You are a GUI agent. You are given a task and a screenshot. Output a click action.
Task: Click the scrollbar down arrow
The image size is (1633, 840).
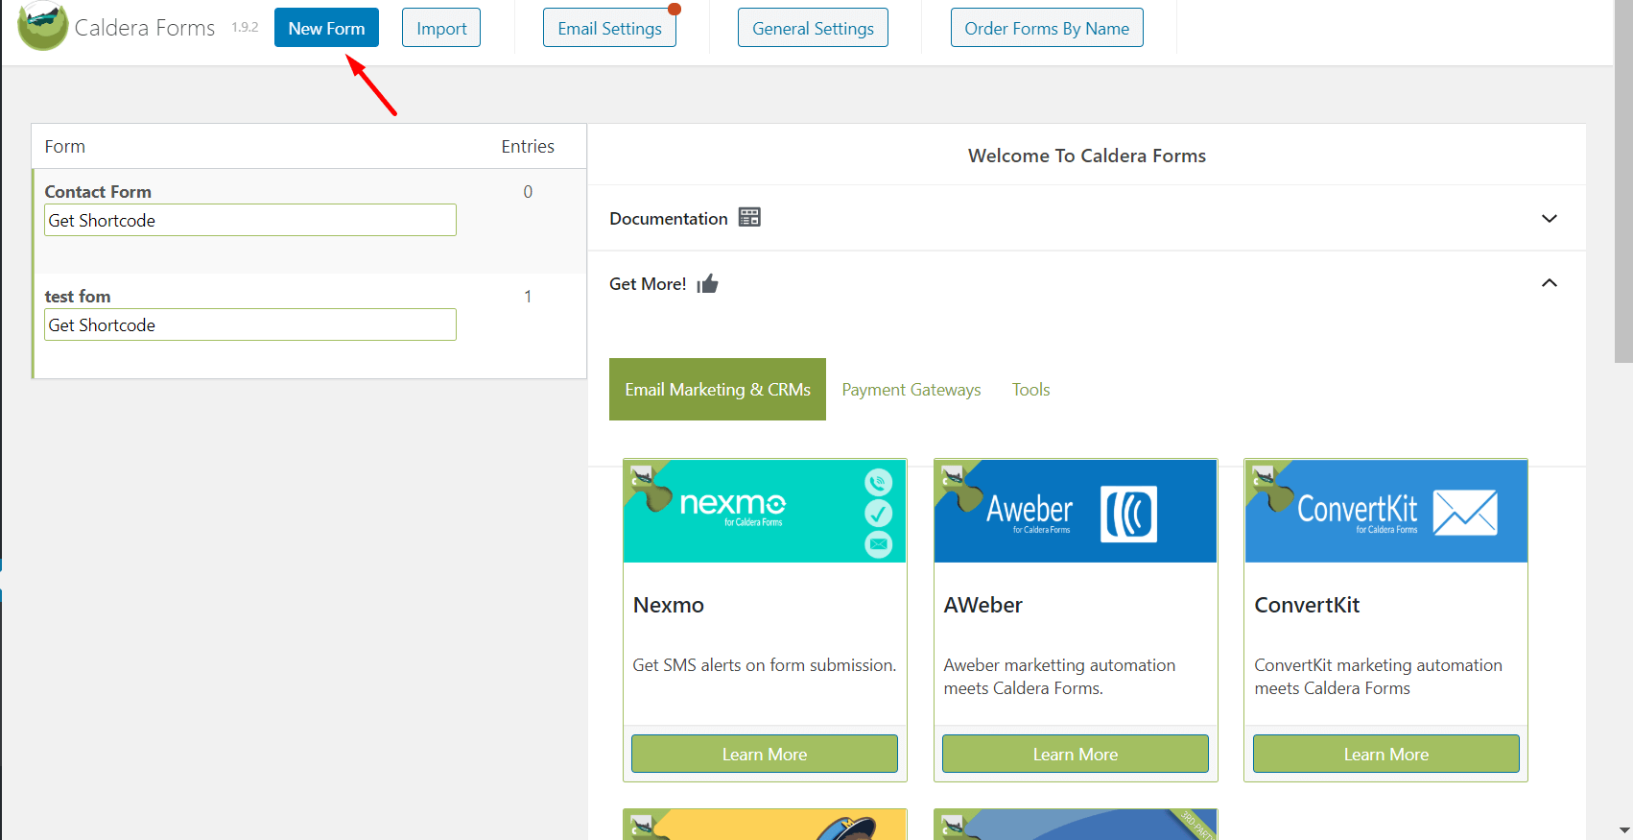(x=1623, y=830)
